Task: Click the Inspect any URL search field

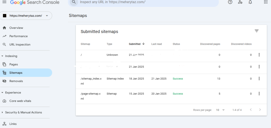Action: pyautogui.click(x=143, y=2)
